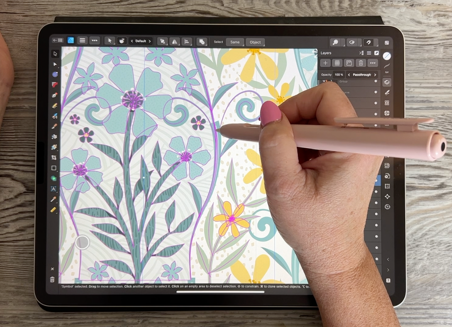The height and width of the screenshot is (327, 452).
Task: Open the Passthrough blend mode selector
Action: (361, 75)
